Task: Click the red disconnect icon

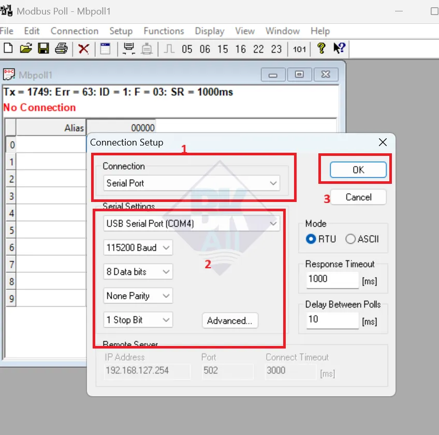Action: pyautogui.click(x=84, y=48)
